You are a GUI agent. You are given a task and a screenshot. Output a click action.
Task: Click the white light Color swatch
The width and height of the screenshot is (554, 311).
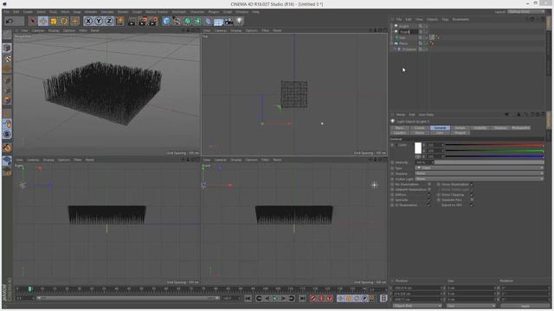(x=418, y=148)
